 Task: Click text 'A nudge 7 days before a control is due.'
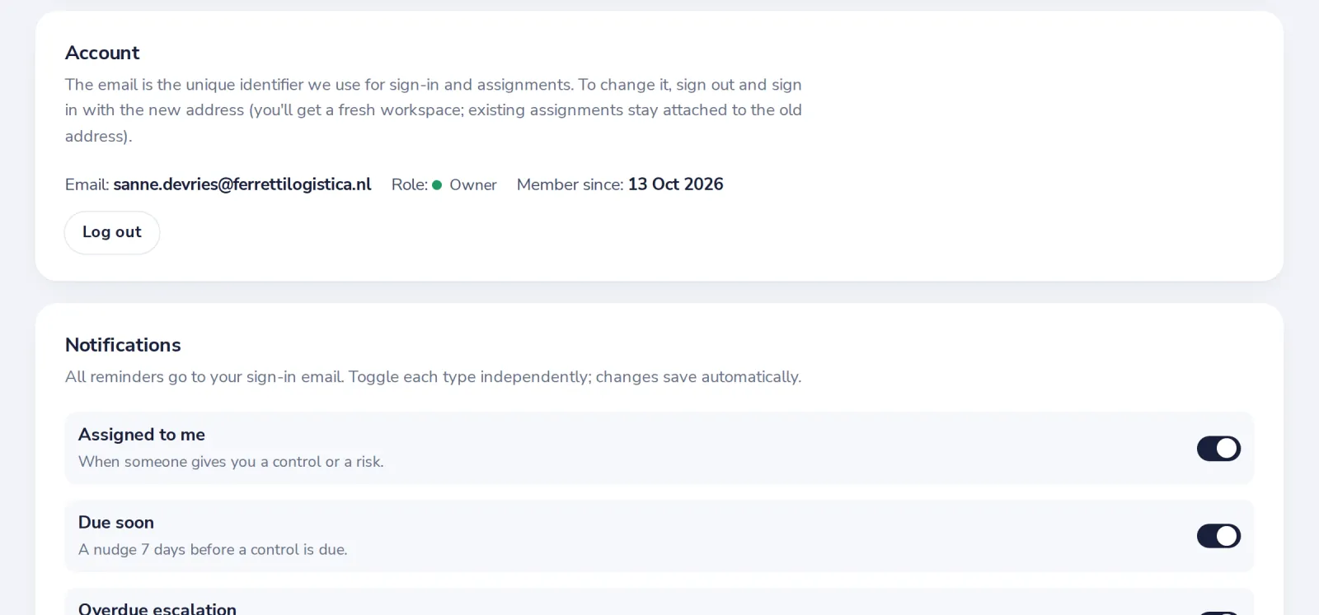click(213, 550)
